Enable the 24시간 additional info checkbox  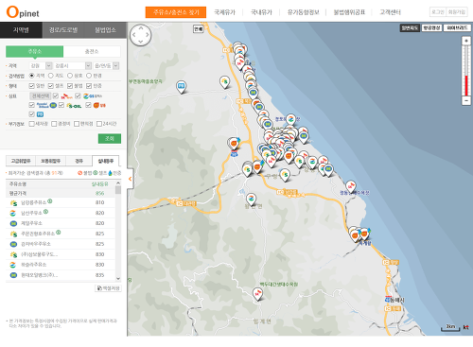point(99,124)
